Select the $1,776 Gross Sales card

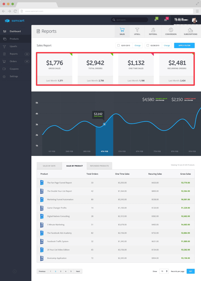tap(54, 69)
